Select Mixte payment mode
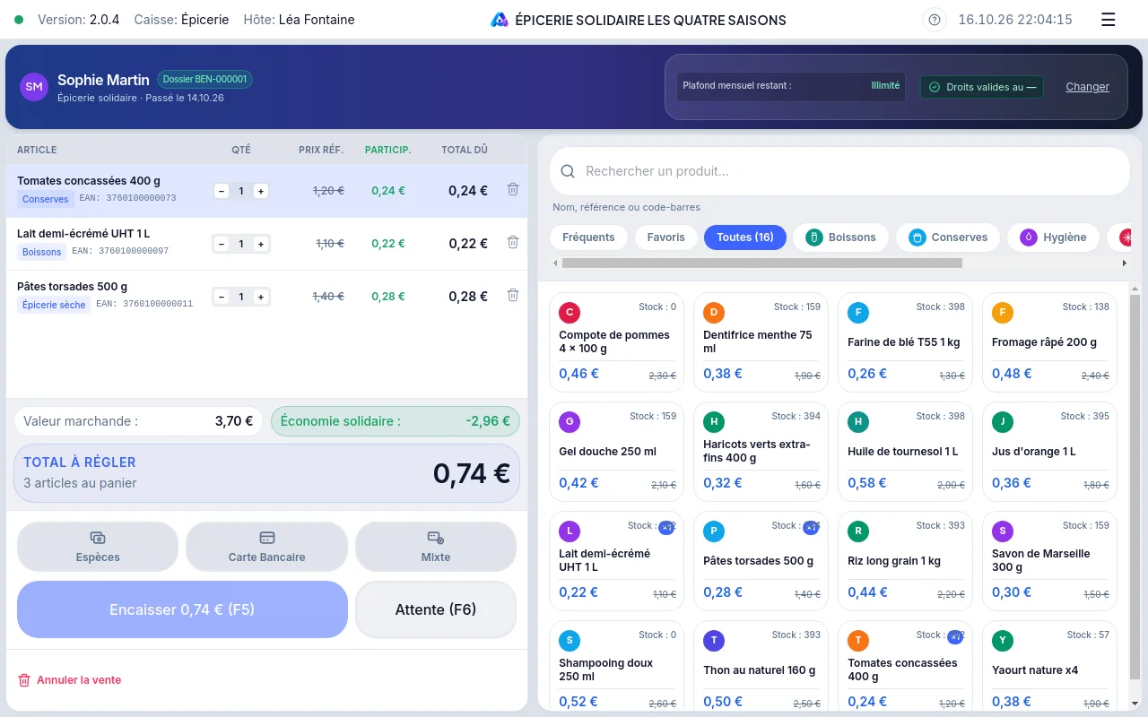This screenshot has height=717, width=1148. pos(436,547)
